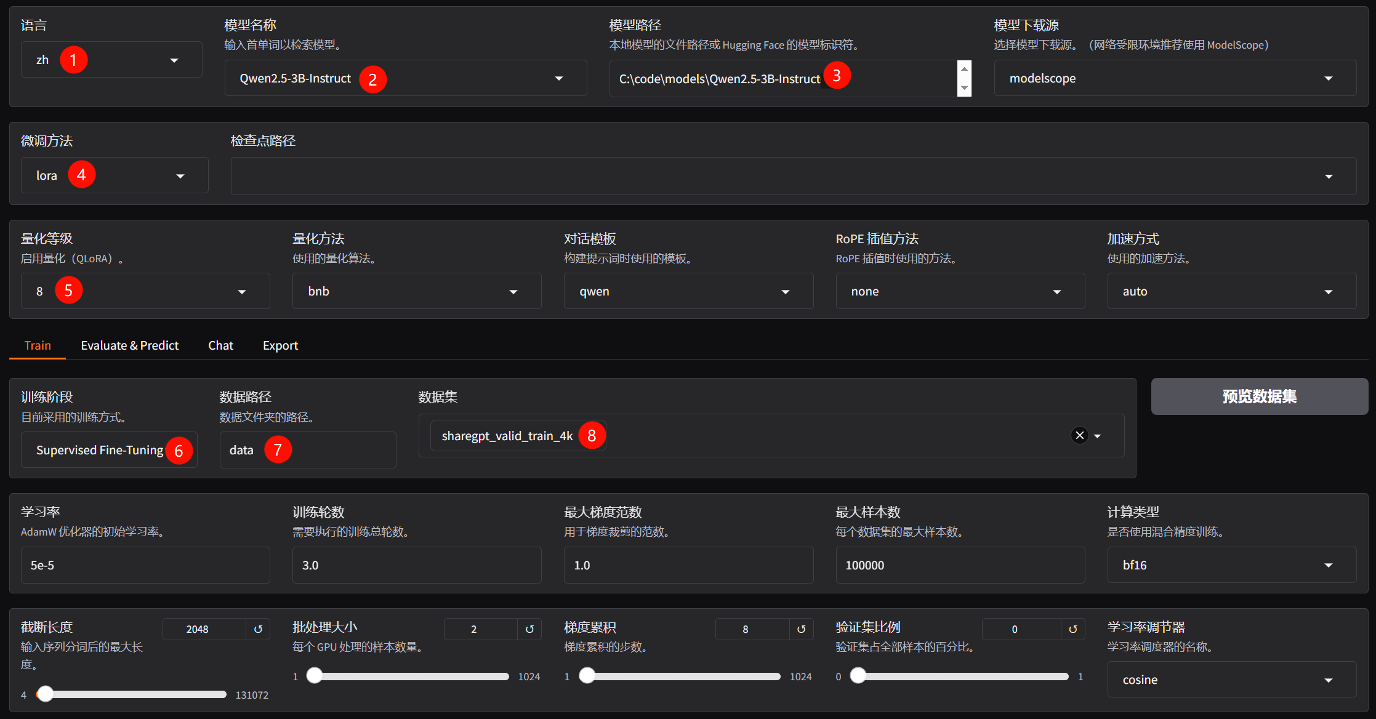Open the 语言 zh dropdown
Viewport: 1376px width, 719px height.
174,60
